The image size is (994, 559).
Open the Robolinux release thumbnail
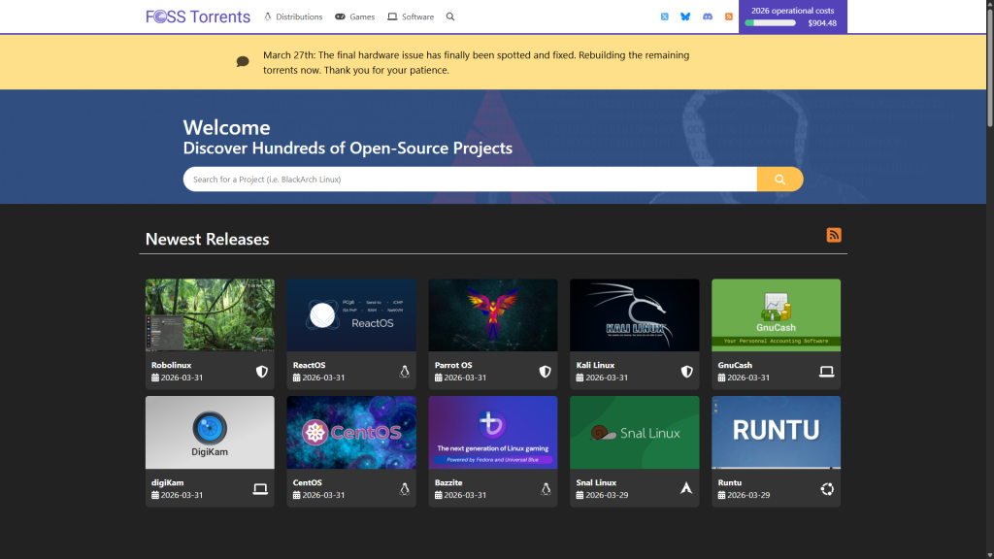pyautogui.click(x=210, y=315)
